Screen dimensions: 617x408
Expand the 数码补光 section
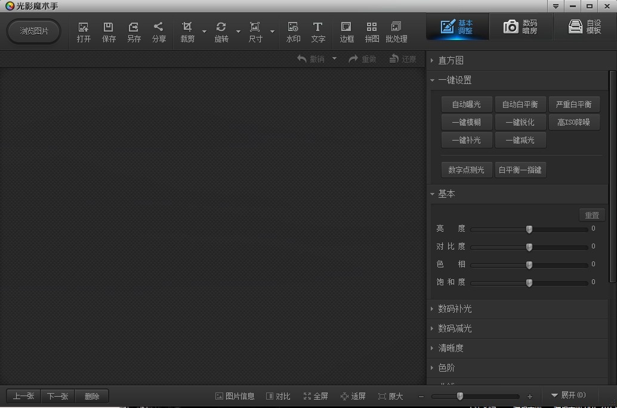[x=455, y=309]
